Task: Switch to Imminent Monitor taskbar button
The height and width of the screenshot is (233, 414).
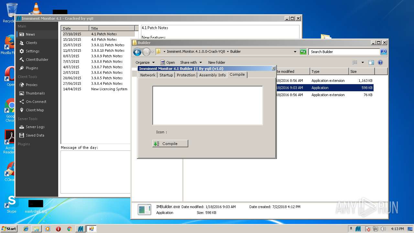Action: (x=80, y=229)
